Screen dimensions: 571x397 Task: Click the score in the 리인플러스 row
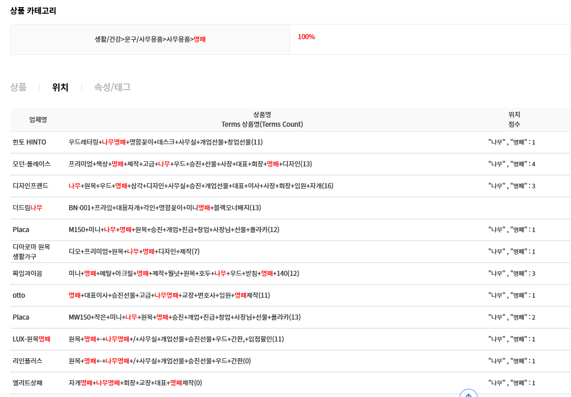point(511,361)
